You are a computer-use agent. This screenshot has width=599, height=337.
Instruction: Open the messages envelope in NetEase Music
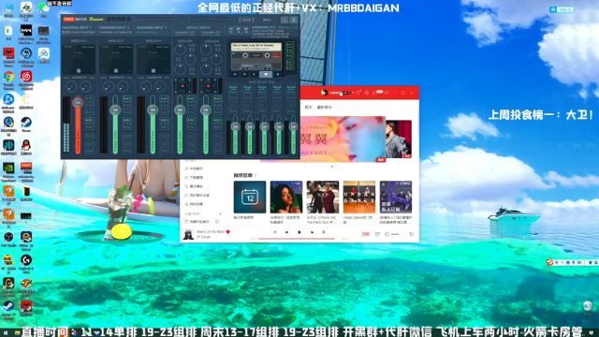coord(375,93)
